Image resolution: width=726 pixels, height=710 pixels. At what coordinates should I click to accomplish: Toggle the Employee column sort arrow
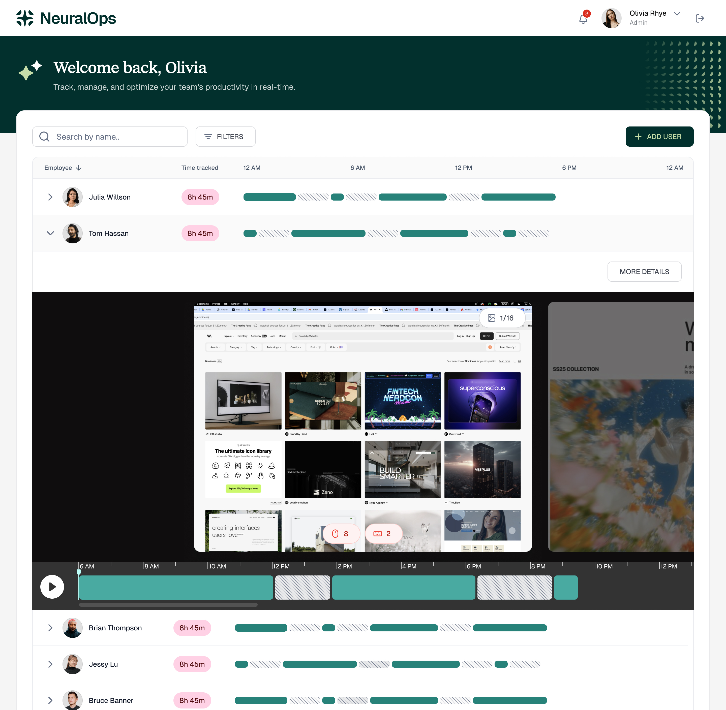coord(79,168)
